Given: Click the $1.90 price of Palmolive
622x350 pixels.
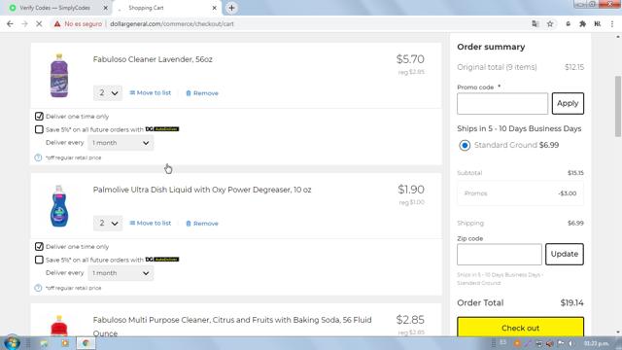Looking at the screenshot, I should click(x=411, y=190).
